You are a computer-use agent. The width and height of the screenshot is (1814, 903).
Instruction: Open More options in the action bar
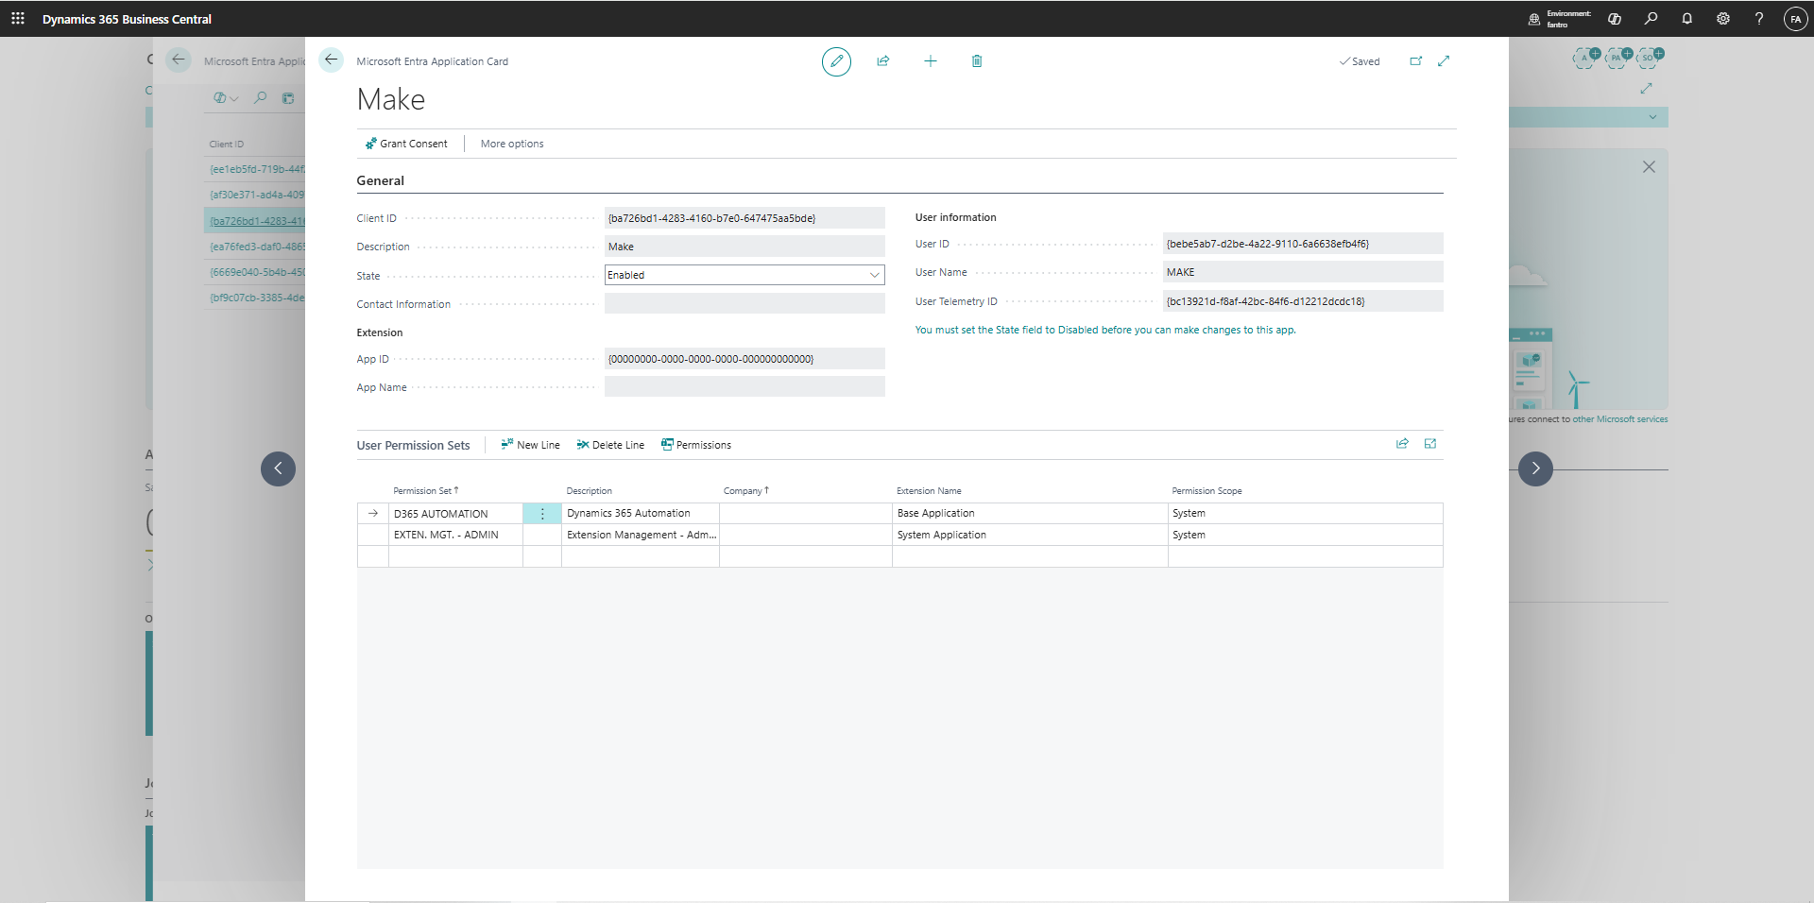point(512,144)
